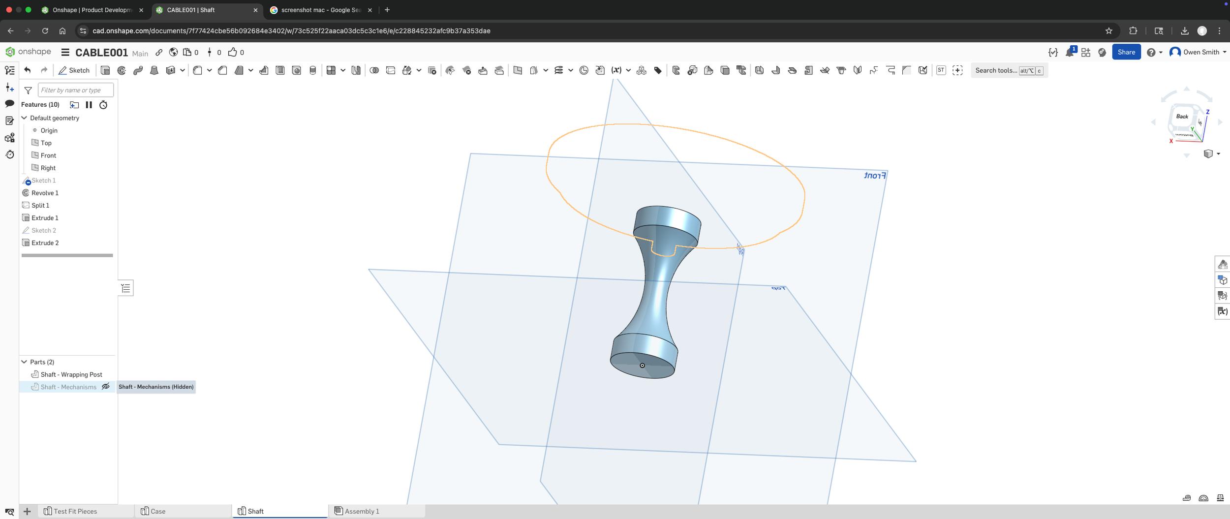Open the App Store grid icon

point(1086,52)
